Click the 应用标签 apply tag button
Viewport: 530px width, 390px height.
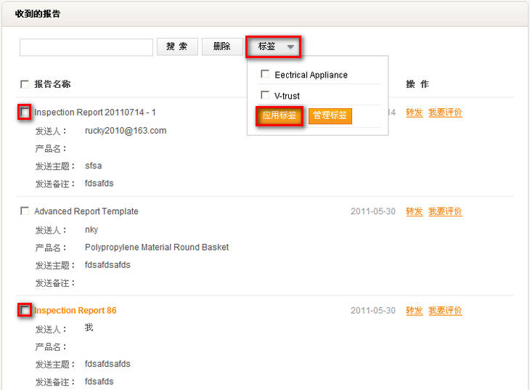(280, 116)
